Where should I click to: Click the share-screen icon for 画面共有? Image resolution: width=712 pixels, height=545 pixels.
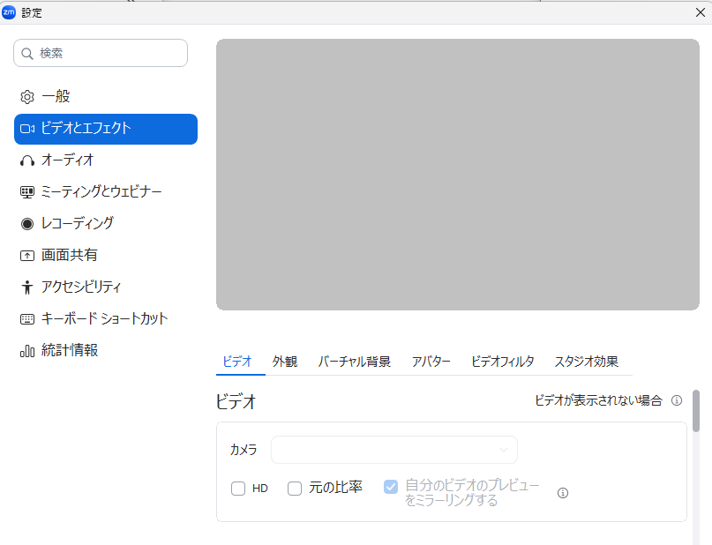[27, 256]
